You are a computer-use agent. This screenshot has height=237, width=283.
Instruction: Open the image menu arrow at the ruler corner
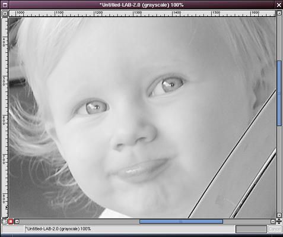(x=5, y=14)
